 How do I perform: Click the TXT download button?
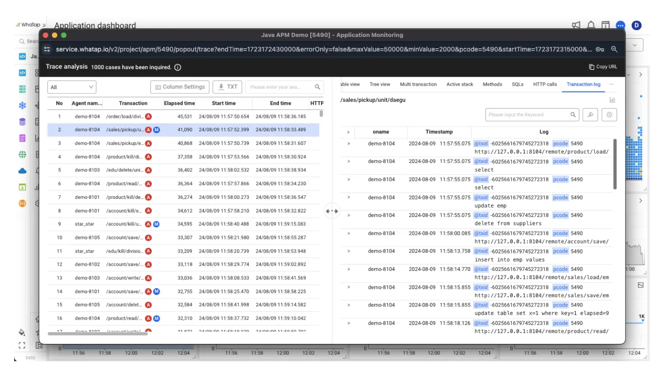[x=227, y=87]
